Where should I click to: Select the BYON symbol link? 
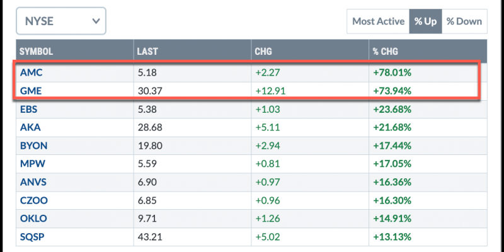tap(34, 146)
